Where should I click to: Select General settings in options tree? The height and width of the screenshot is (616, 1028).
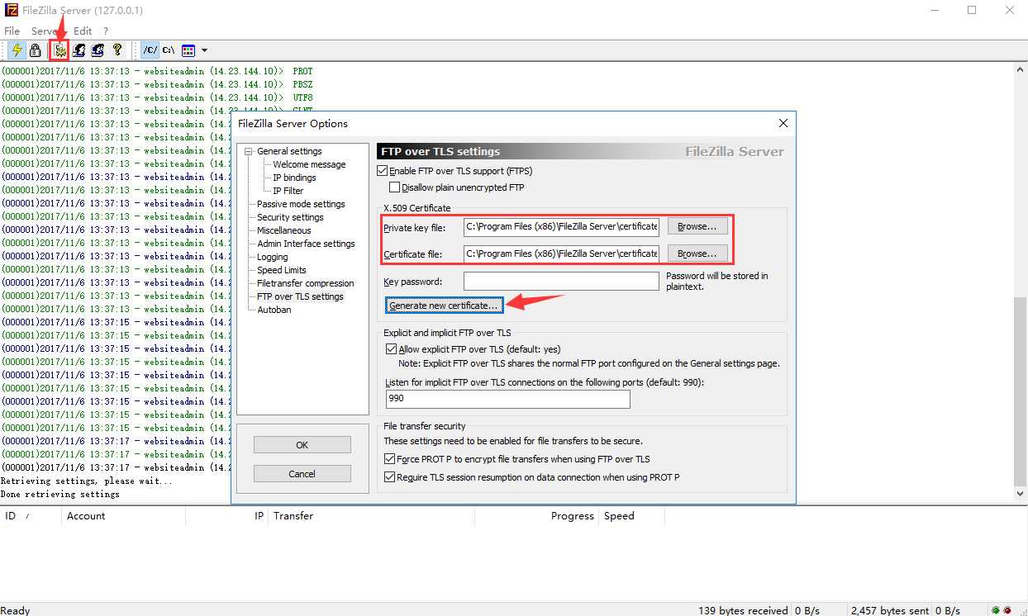289,151
